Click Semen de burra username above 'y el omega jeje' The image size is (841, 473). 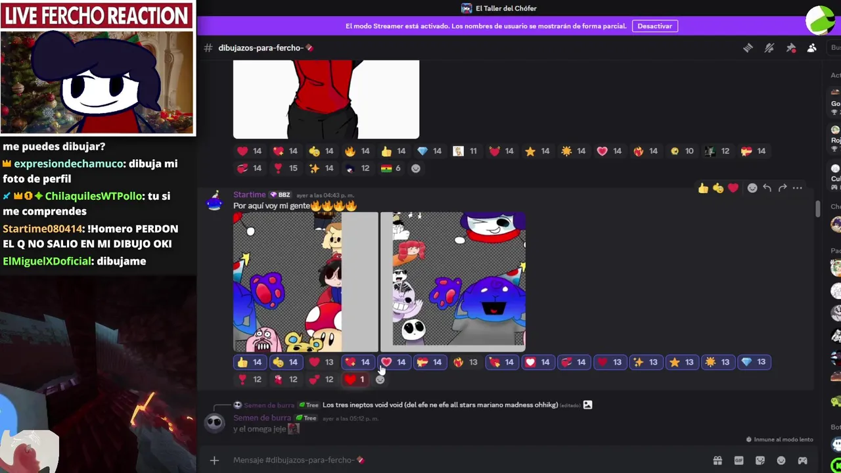point(262,418)
